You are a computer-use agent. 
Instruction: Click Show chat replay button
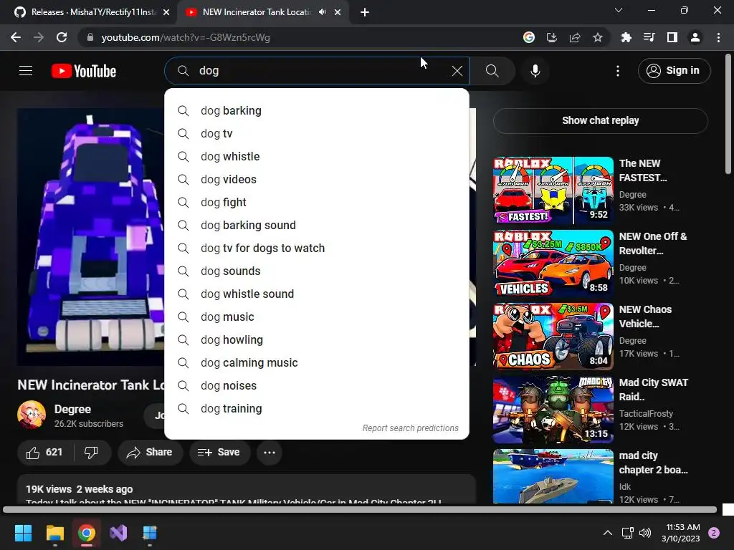600,120
